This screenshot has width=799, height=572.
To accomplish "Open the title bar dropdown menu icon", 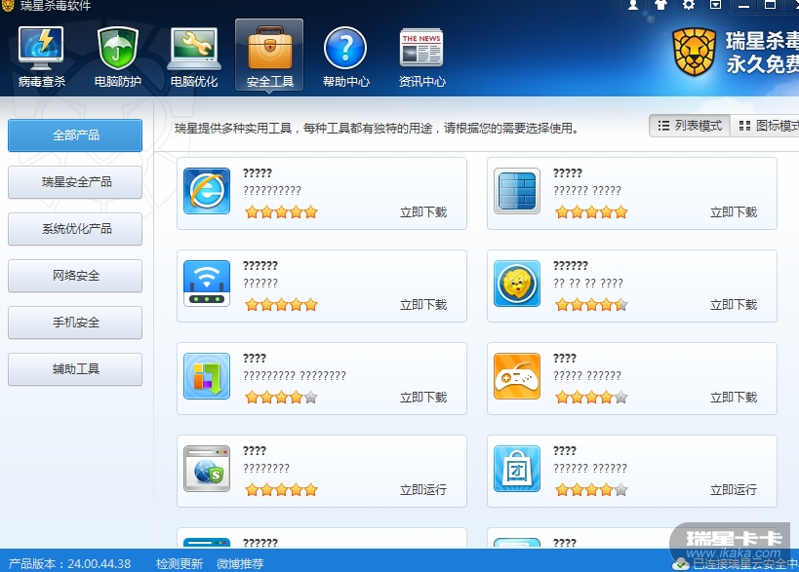I will point(715,5).
